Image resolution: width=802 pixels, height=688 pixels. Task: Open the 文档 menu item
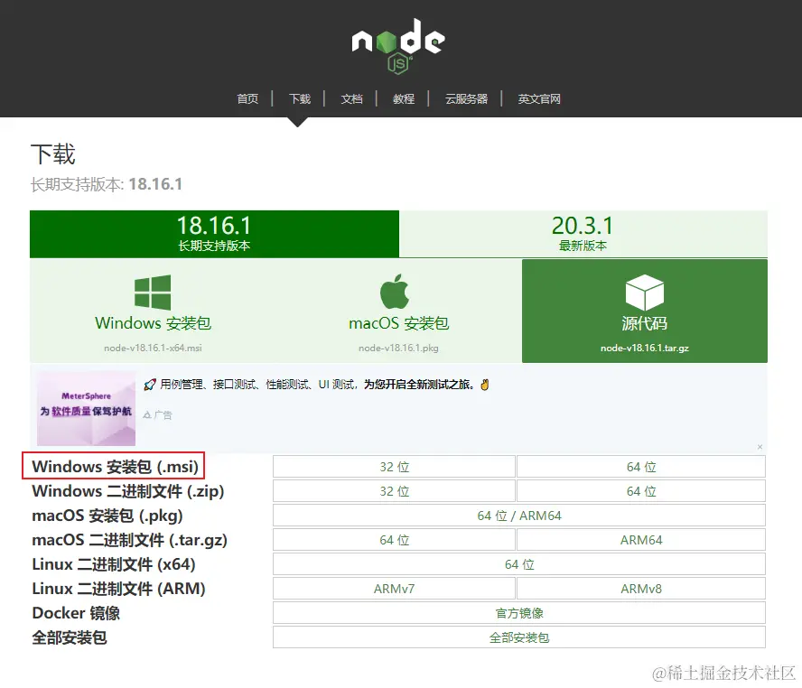point(351,99)
